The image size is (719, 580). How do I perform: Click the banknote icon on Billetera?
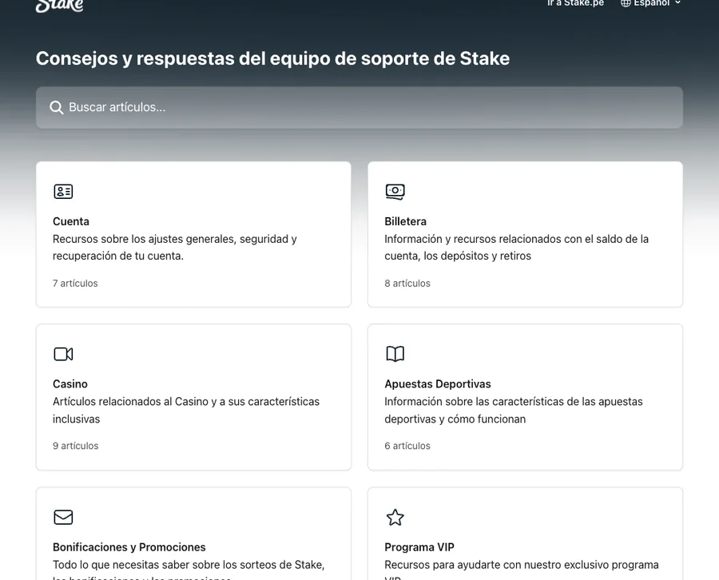(x=395, y=191)
